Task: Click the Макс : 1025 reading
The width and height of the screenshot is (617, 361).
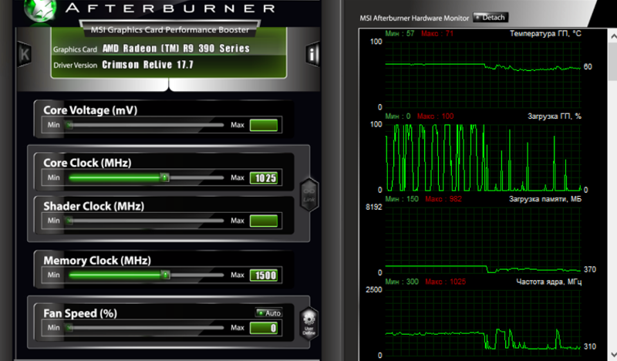Action: click(x=446, y=282)
